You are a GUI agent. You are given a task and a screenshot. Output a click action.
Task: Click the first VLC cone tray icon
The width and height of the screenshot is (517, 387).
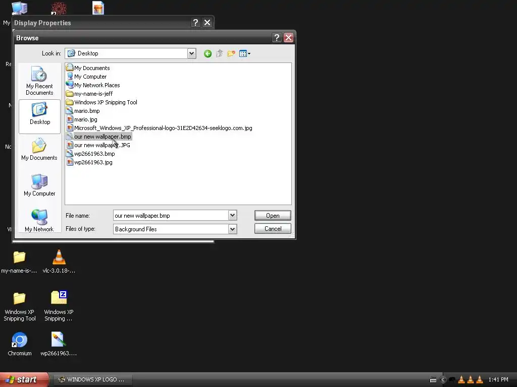[461, 380]
